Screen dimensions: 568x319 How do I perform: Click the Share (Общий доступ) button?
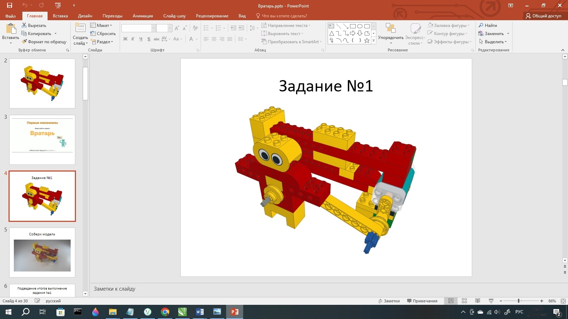coord(544,16)
